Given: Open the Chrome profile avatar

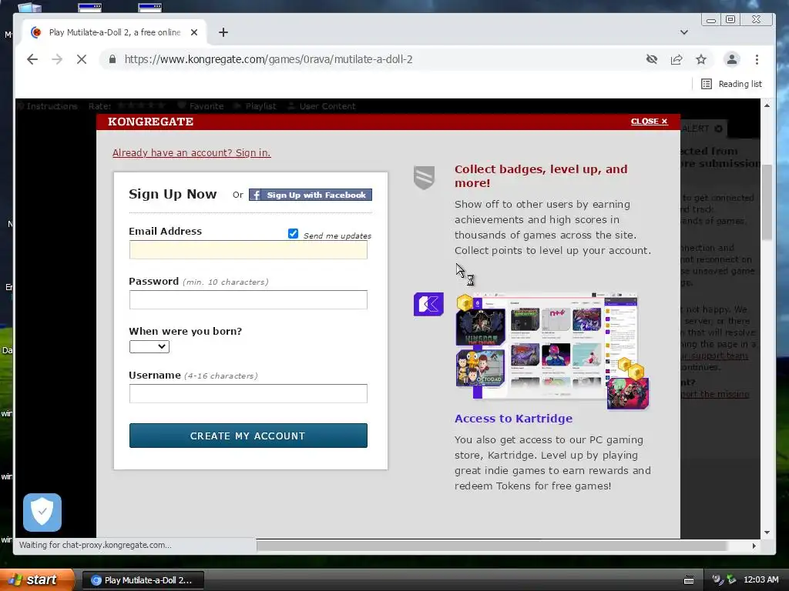Looking at the screenshot, I should (x=732, y=59).
